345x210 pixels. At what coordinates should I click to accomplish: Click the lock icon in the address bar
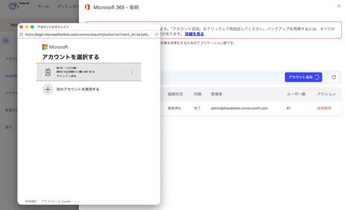coord(21,34)
